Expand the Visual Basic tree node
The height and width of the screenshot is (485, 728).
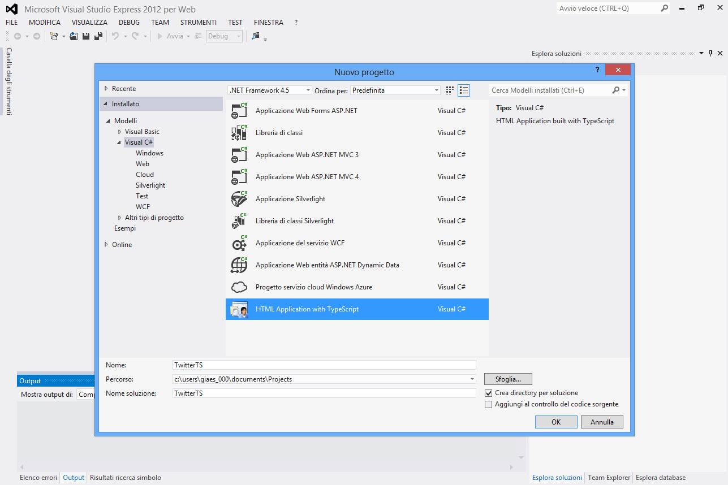[x=119, y=132]
